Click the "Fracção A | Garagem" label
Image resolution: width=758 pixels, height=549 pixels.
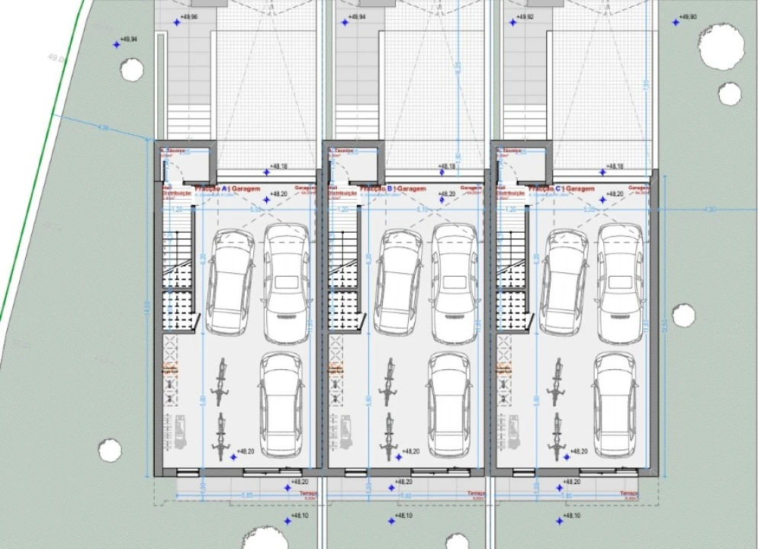227,188
